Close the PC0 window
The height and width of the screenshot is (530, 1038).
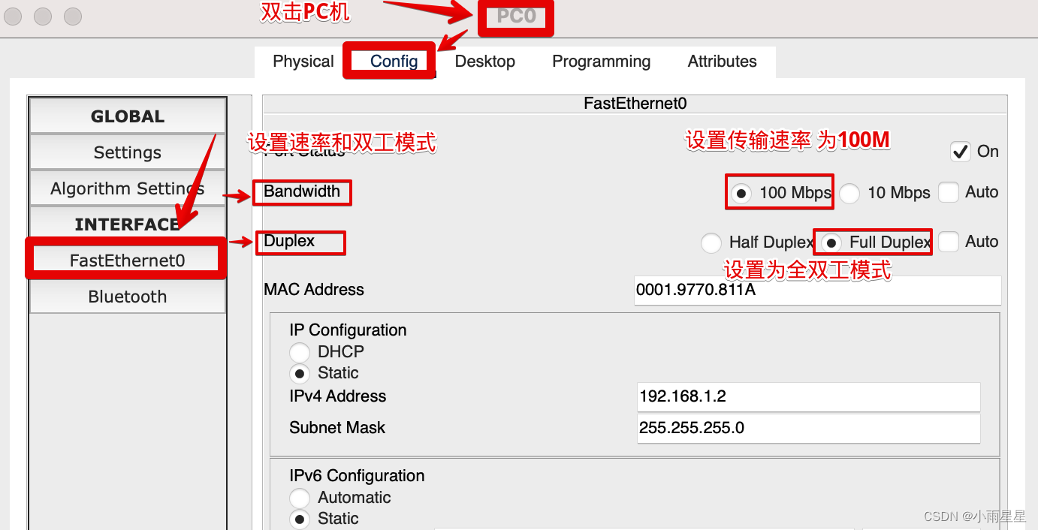14,16
